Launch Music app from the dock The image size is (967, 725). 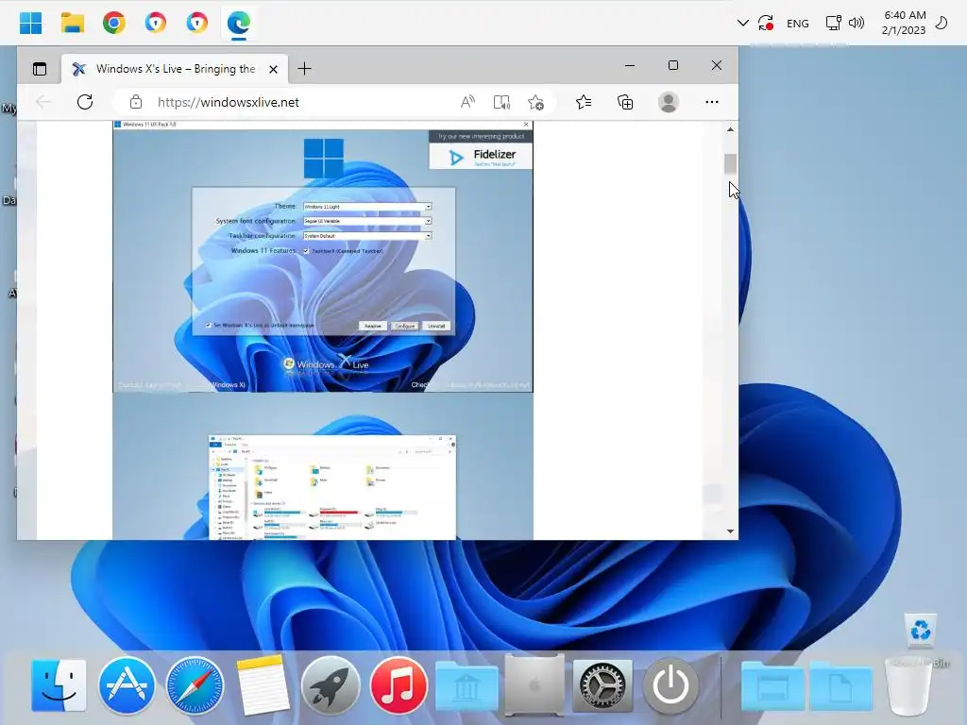click(x=399, y=685)
